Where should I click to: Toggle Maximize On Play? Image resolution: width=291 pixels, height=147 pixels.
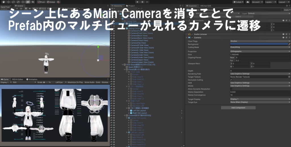[x=75, y=82]
